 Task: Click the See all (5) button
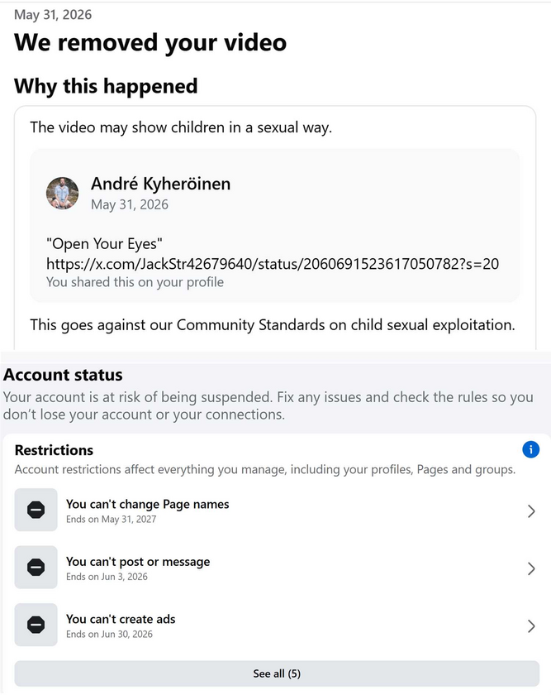[277, 673]
